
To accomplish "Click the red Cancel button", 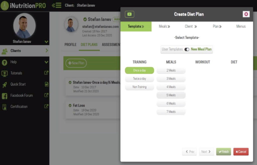I will [241, 152].
